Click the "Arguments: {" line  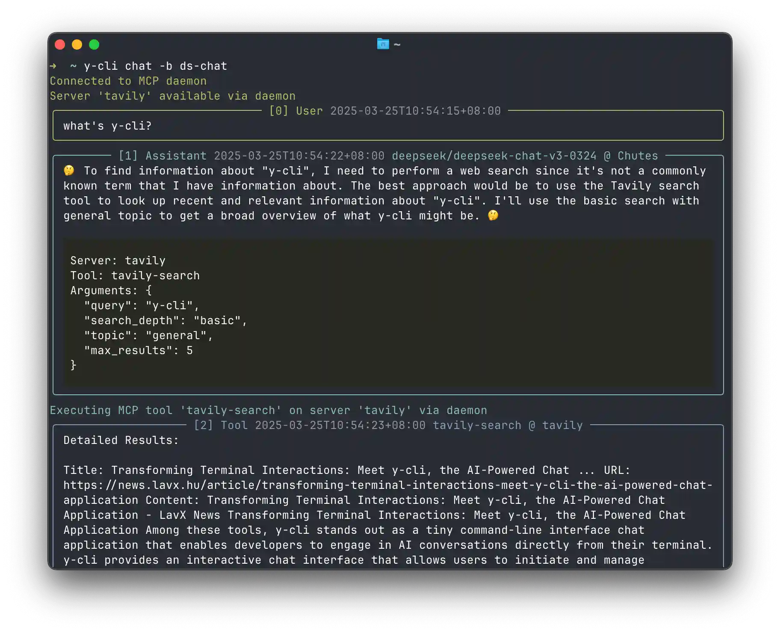111,291
